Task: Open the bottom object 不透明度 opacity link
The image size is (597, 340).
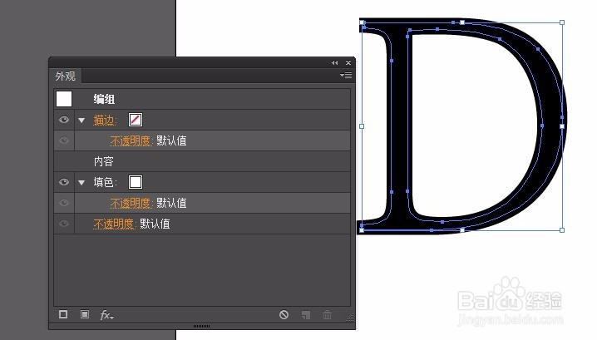Action: tap(114, 224)
